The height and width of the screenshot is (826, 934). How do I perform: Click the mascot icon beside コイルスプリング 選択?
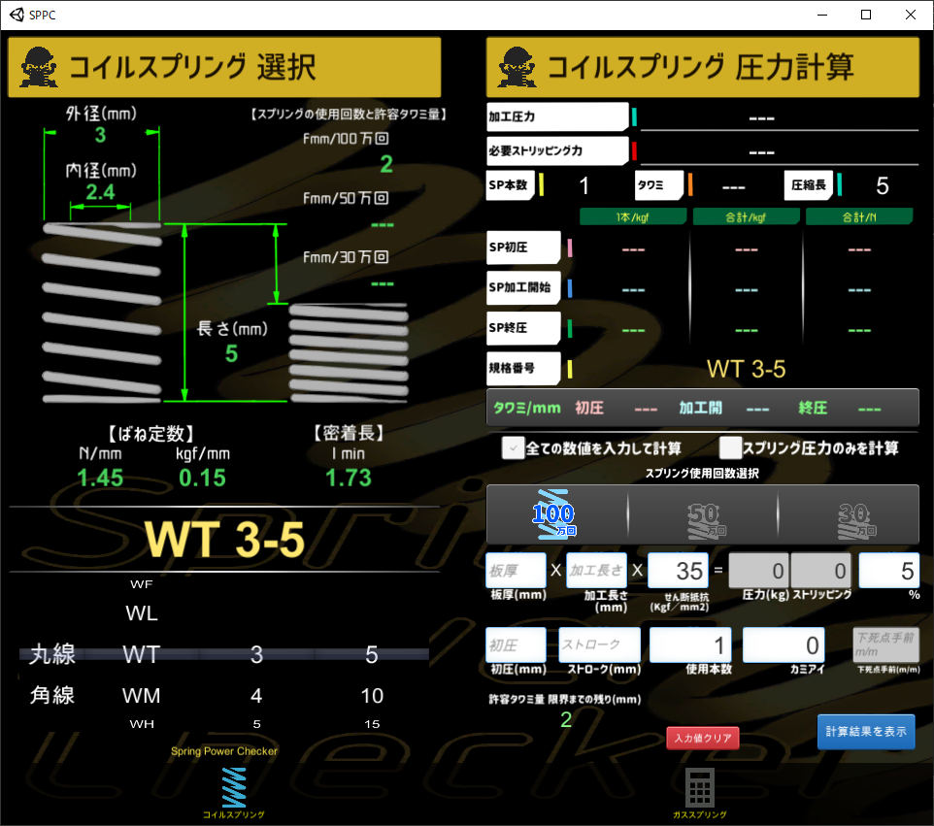point(39,67)
